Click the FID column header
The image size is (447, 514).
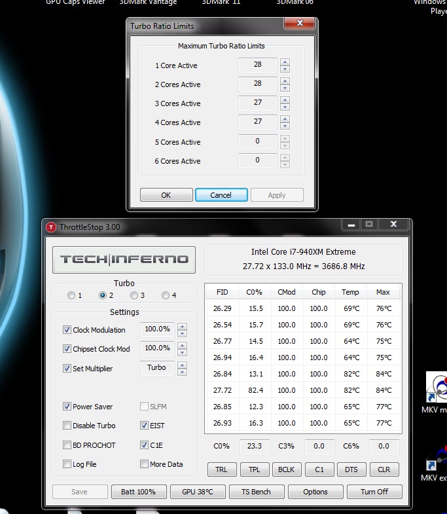tap(222, 292)
